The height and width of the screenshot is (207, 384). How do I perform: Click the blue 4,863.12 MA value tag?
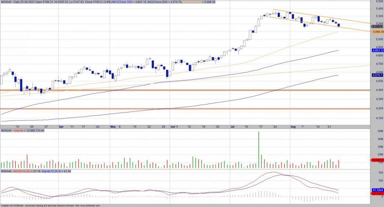pos(377,50)
